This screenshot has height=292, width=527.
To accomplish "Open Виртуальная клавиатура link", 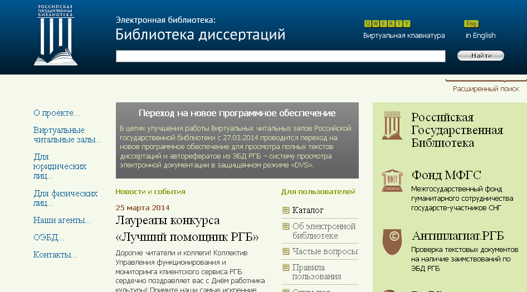I will (404, 36).
